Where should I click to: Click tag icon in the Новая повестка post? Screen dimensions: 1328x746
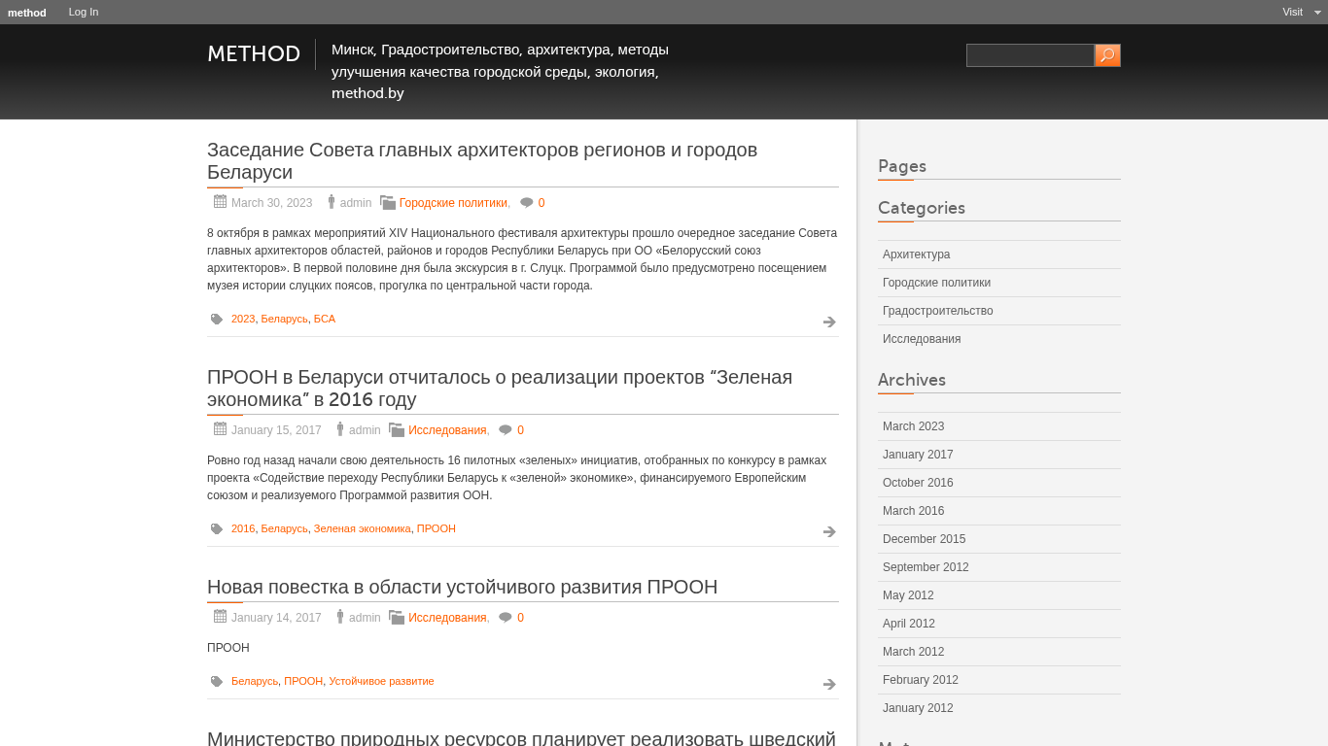click(217, 681)
